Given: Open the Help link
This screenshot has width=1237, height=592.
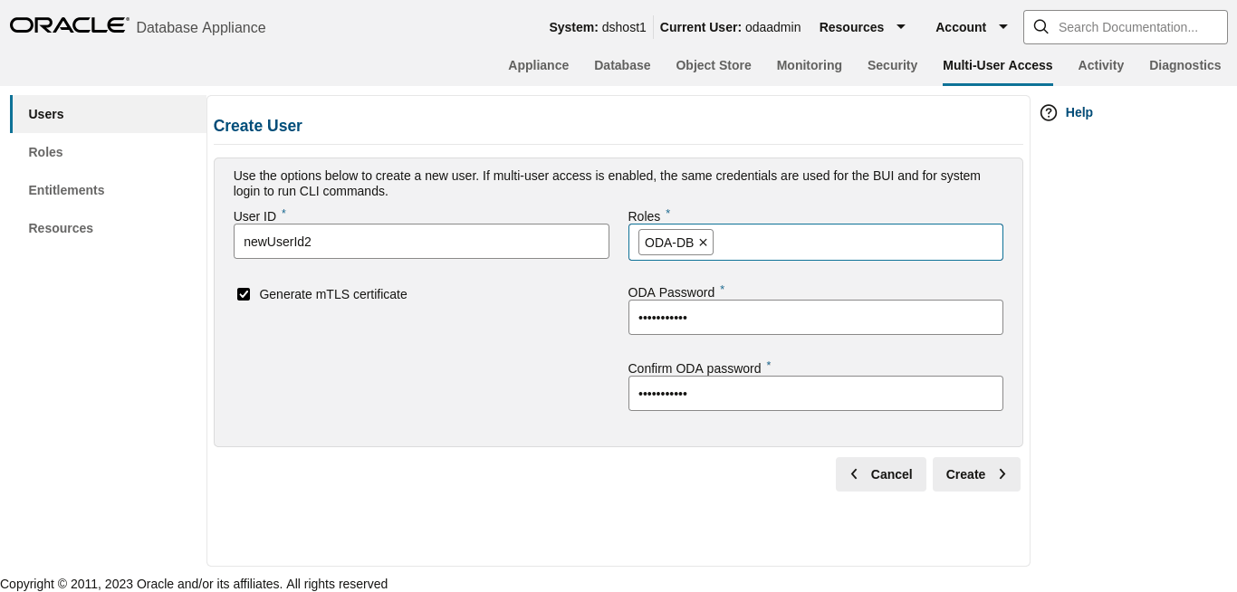Looking at the screenshot, I should pyautogui.click(x=1079, y=112).
